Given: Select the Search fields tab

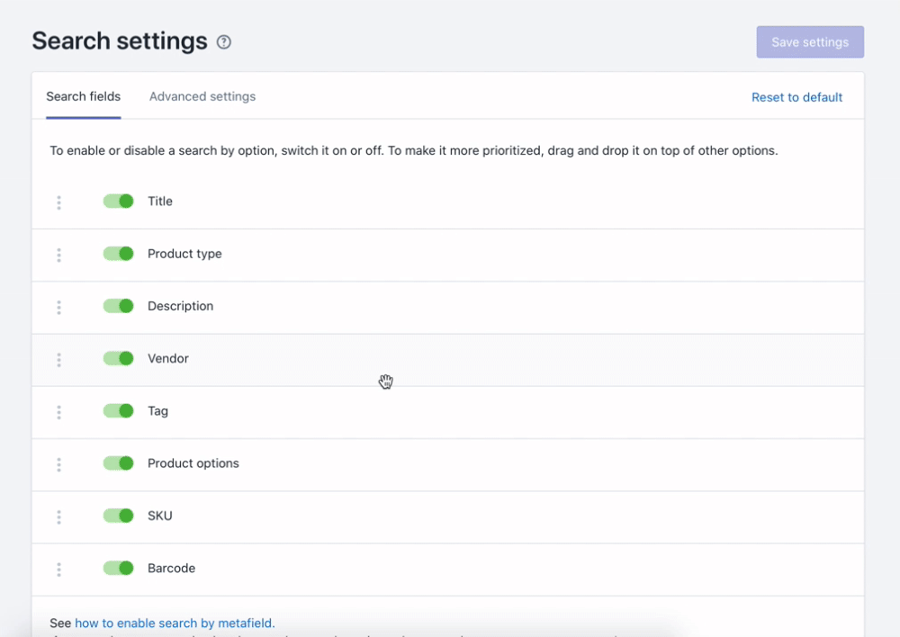Looking at the screenshot, I should tap(84, 96).
